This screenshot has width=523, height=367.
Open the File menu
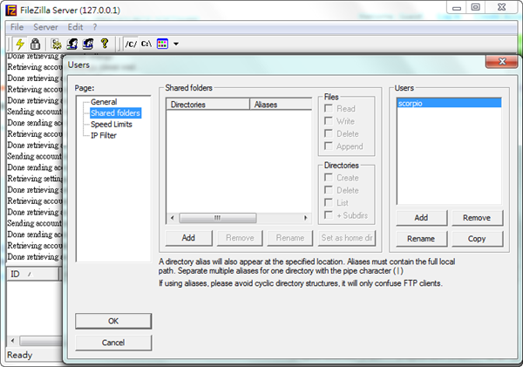coord(17,27)
